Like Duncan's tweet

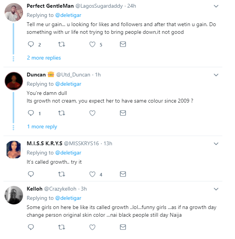point(92,113)
